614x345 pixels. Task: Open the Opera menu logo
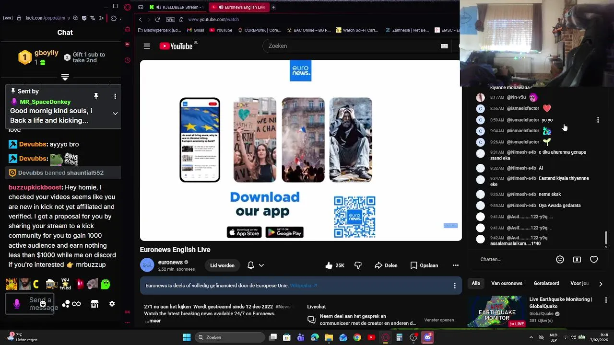[x=127, y=7]
